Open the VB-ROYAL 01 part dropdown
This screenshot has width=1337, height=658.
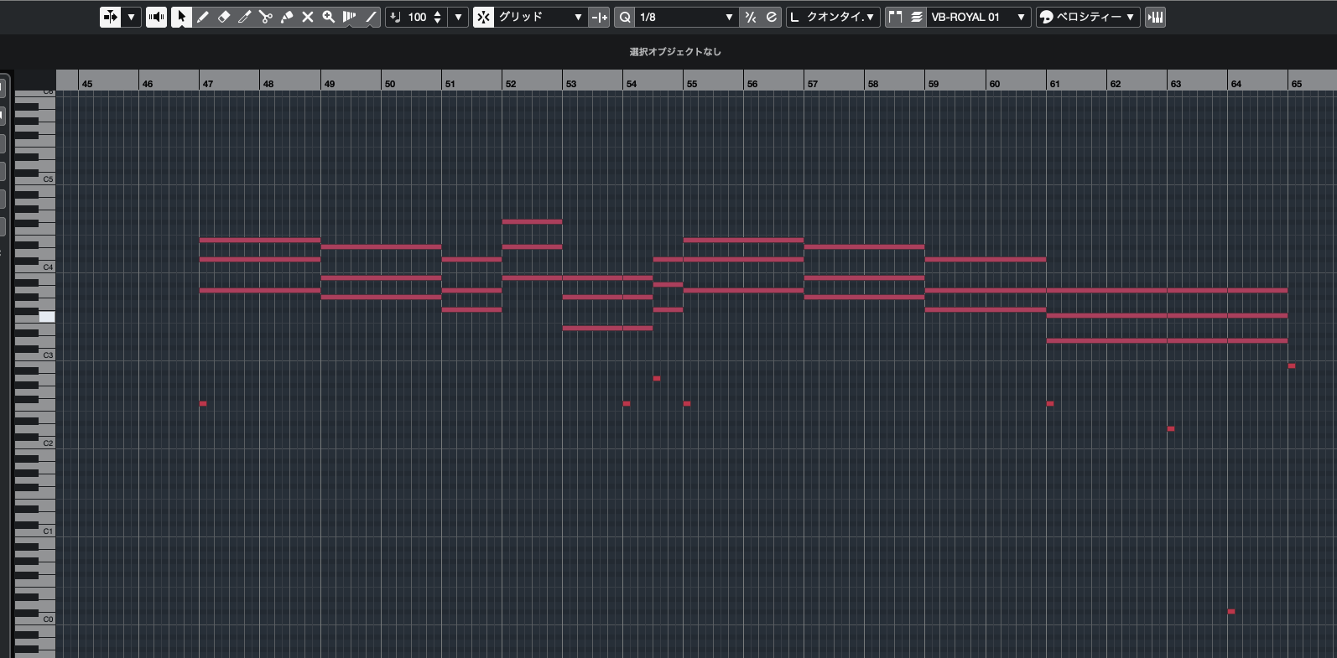(977, 17)
